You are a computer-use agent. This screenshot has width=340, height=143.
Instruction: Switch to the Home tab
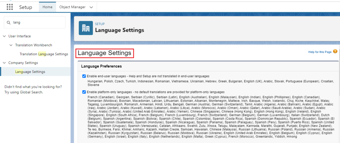coord(47,7)
